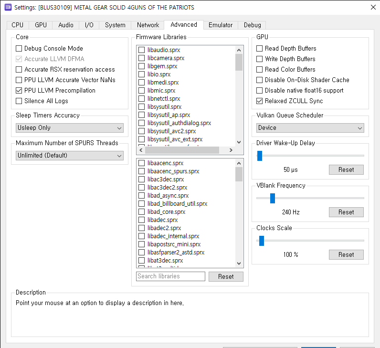Click Clocks Scale slider handle
The width and height of the screenshot is (380, 348).
262,241
